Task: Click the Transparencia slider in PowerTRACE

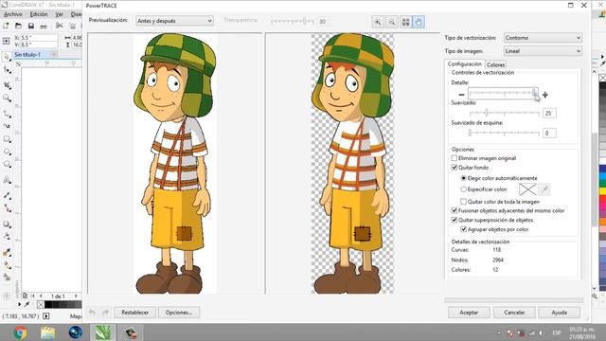Action: (x=293, y=21)
